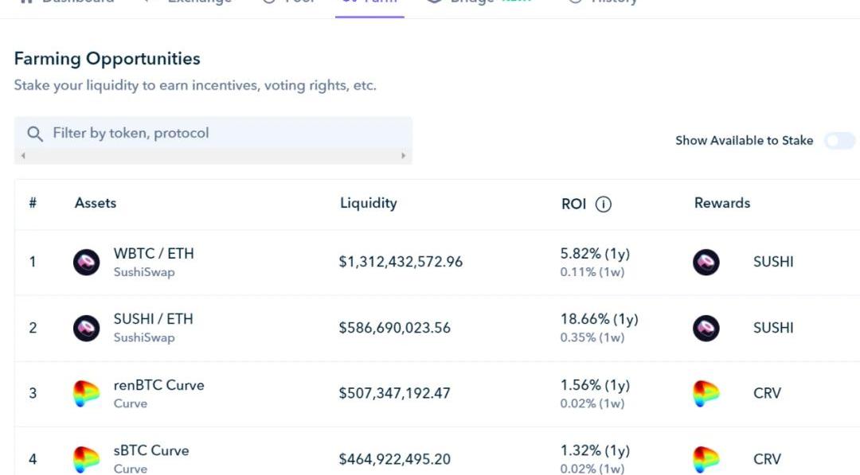
Task: Open the WBTC / ETH farming pool
Action: (x=154, y=254)
